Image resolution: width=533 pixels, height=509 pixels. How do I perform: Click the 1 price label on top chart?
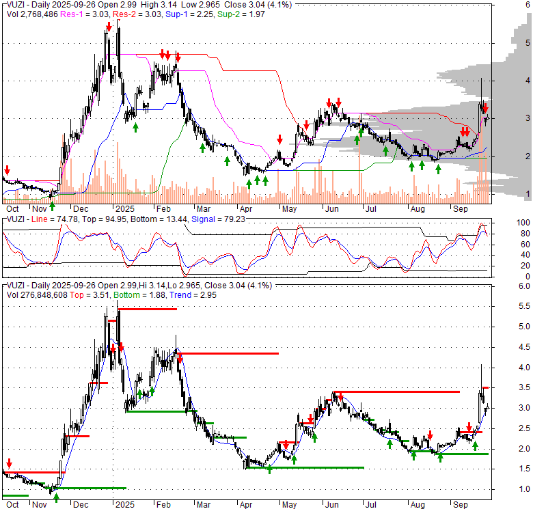point(528,194)
